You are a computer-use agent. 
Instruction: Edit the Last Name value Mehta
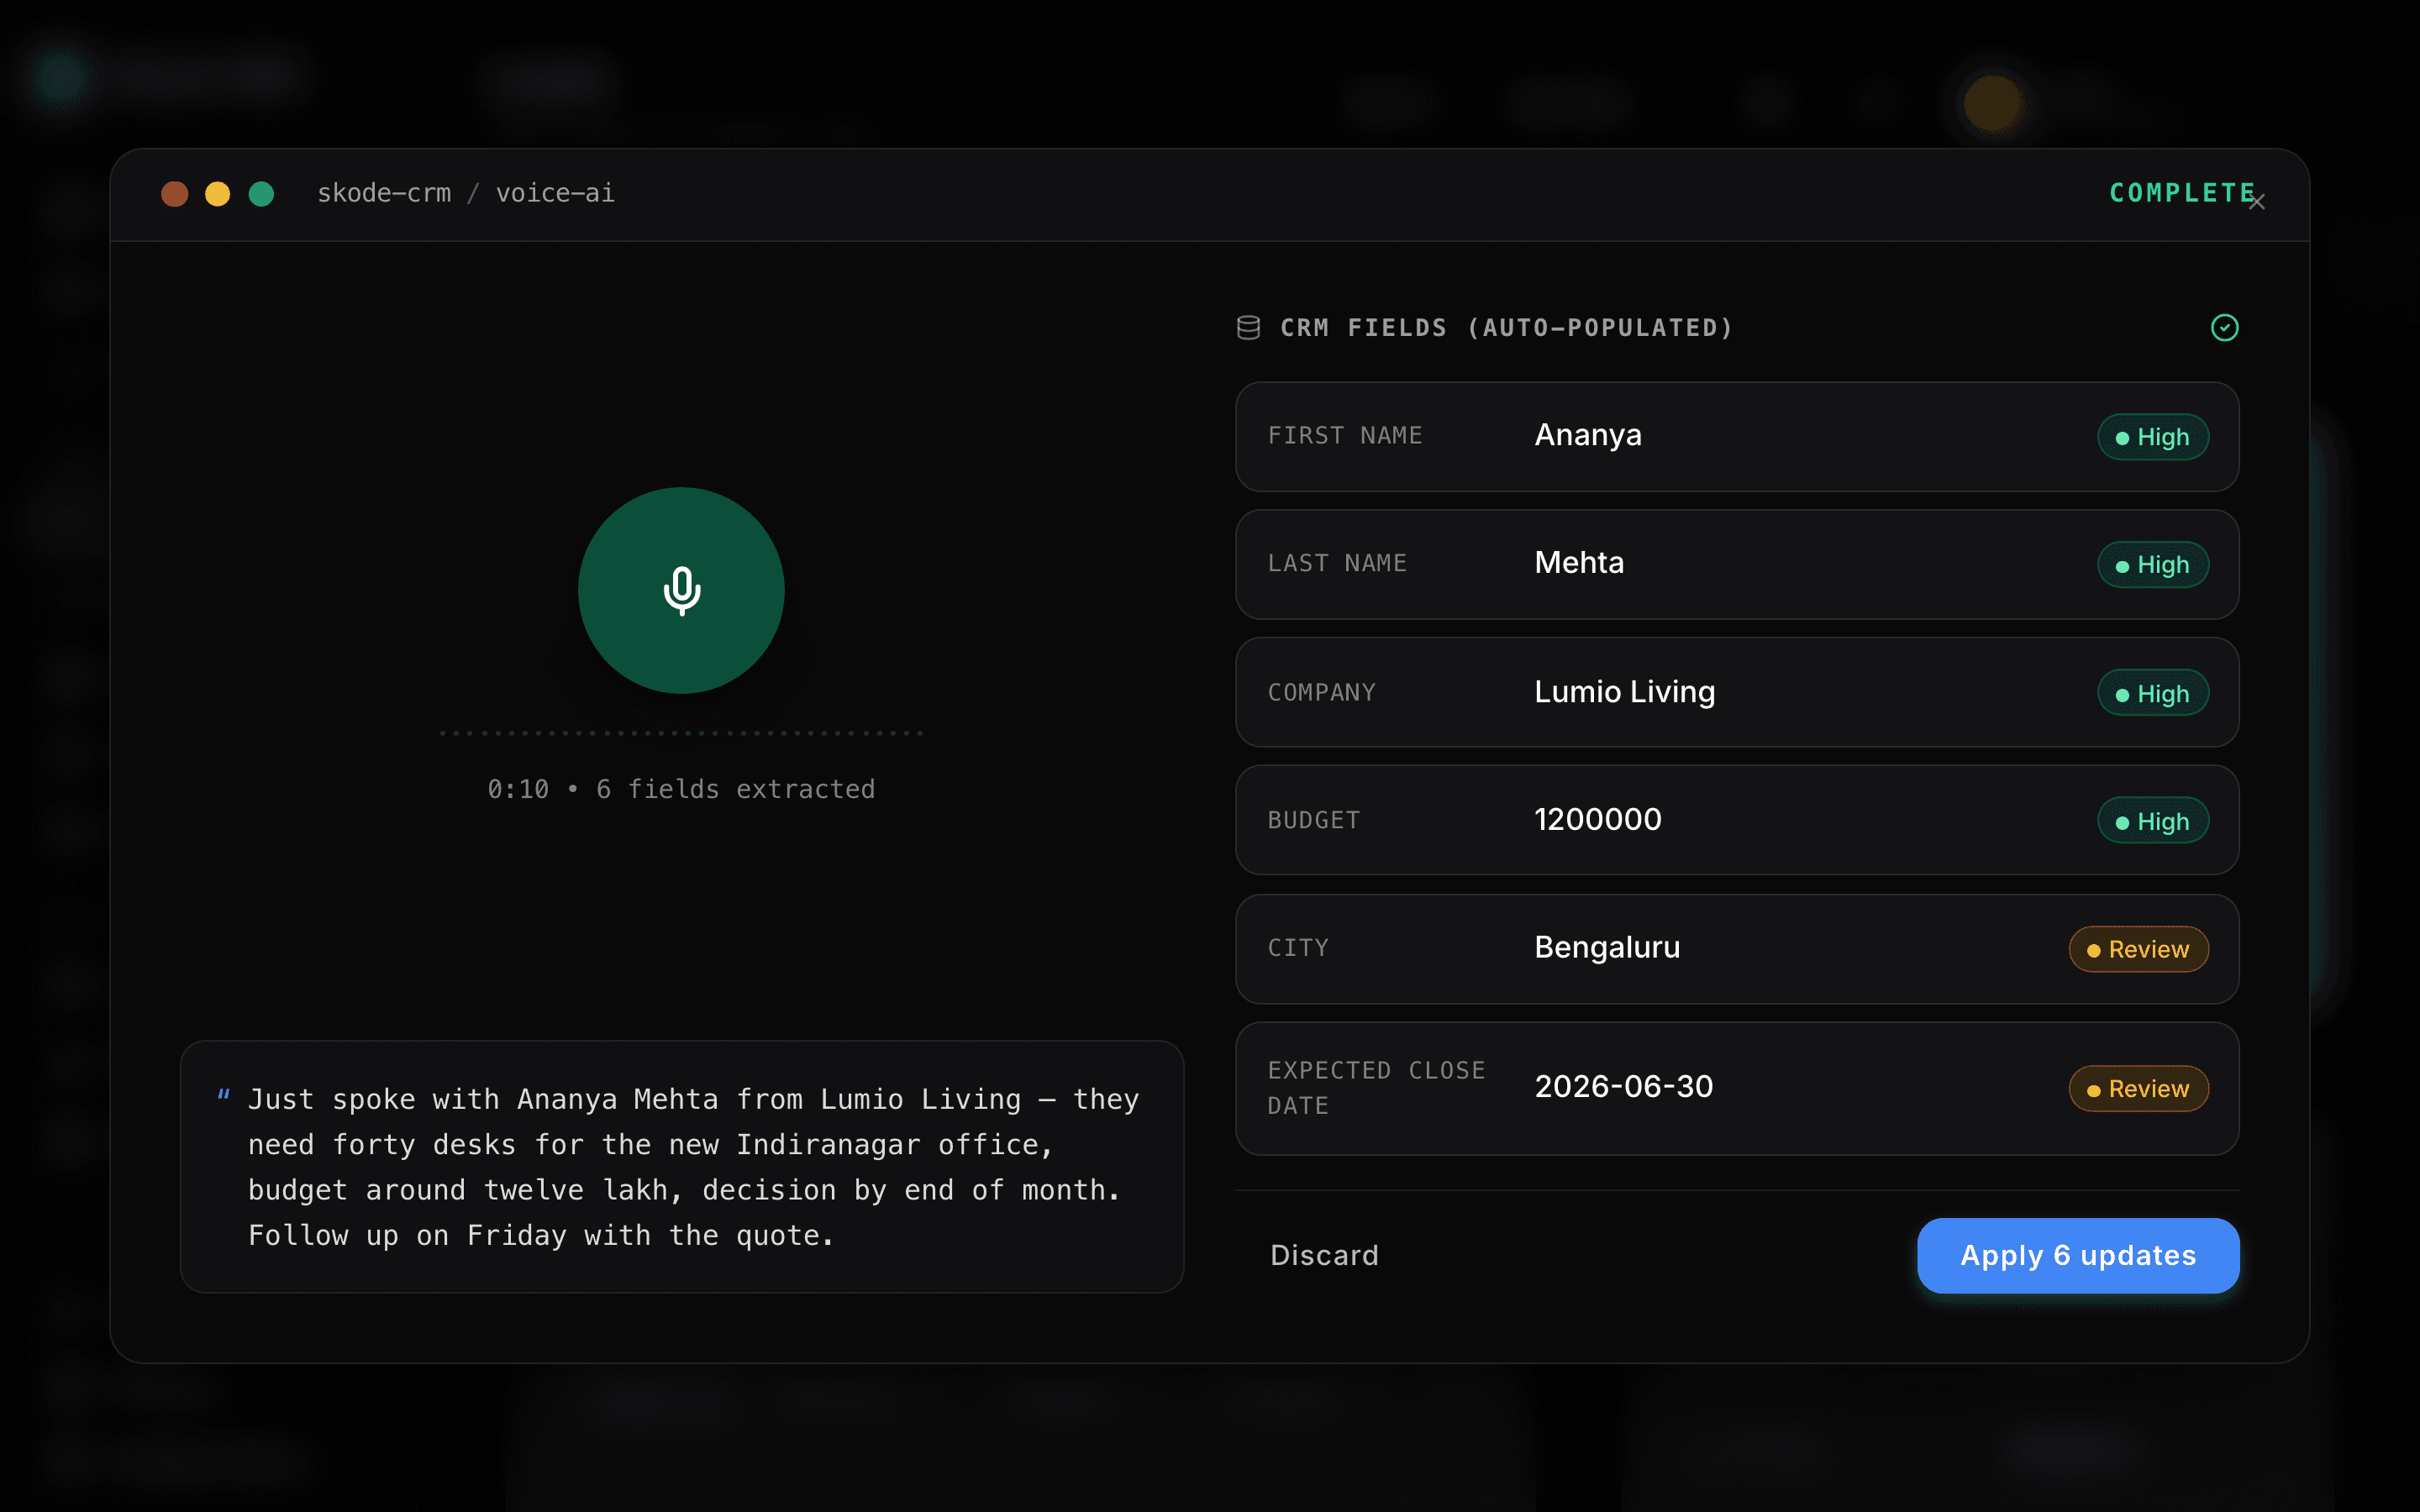point(1579,563)
